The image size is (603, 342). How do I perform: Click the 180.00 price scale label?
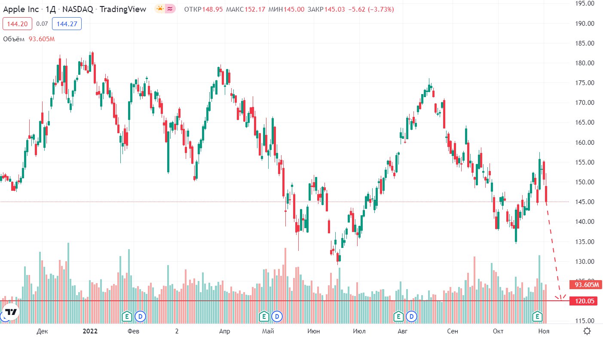pyautogui.click(x=585, y=63)
